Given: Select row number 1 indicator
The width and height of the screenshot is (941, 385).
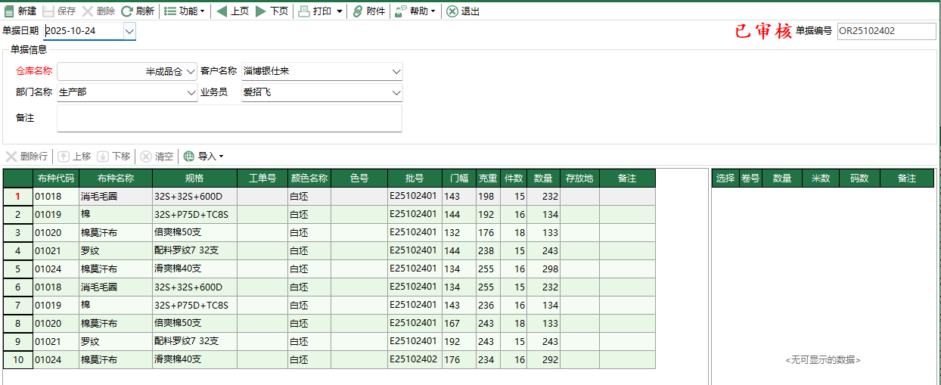Looking at the screenshot, I should (18, 197).
